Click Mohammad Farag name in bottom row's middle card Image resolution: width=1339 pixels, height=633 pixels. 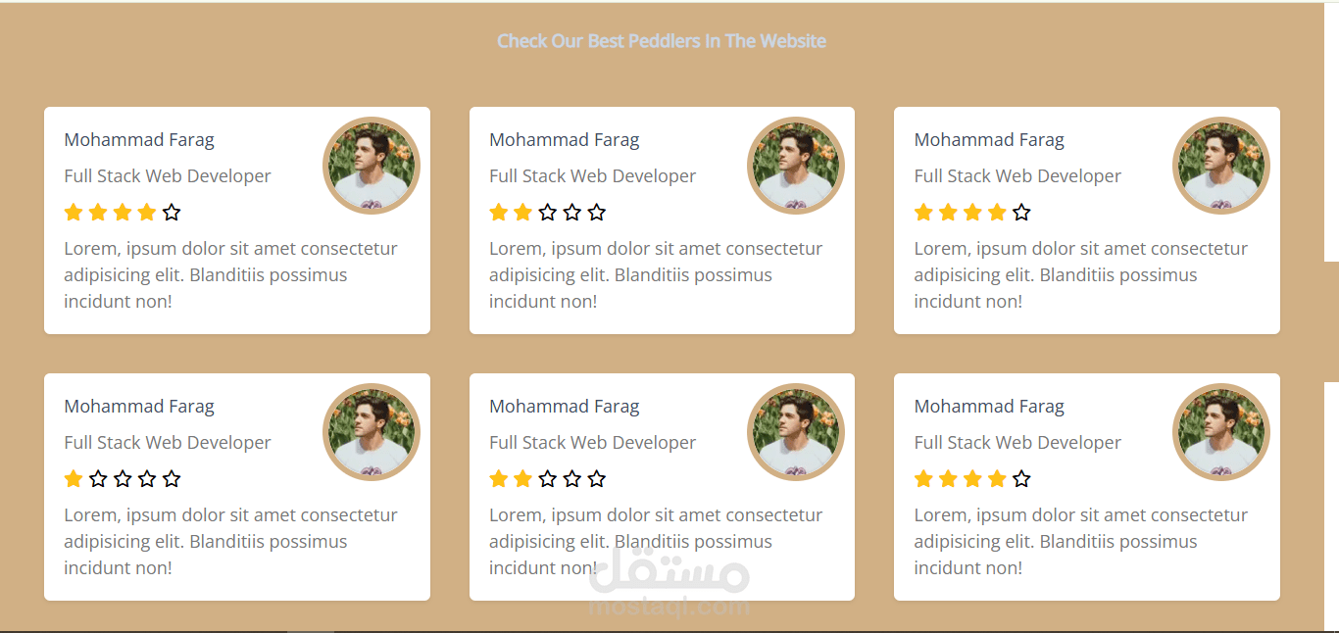click(x=565, y=407)
